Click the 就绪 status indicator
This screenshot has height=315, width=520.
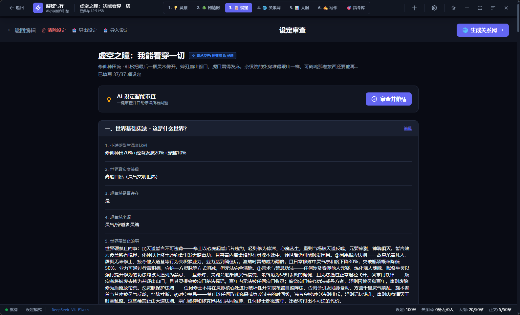point(11,310)
